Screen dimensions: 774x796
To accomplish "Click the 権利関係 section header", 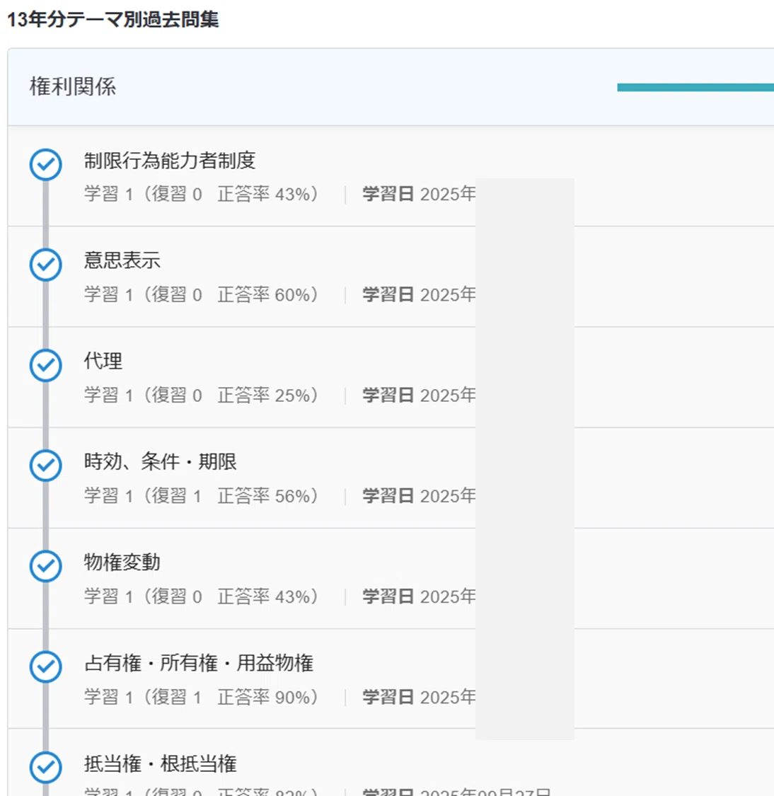I will coord(391,87).
